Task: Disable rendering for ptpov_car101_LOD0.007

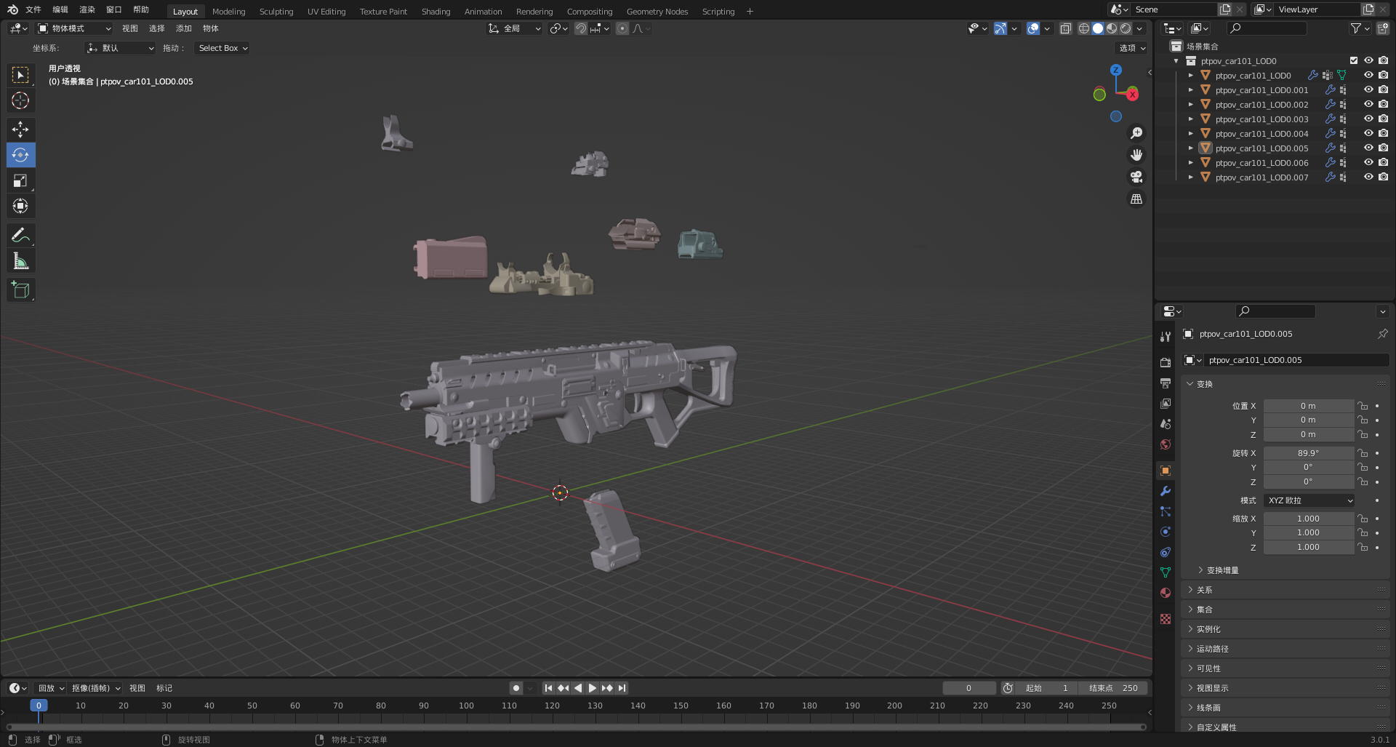Action: click(x=1383, y=177)
